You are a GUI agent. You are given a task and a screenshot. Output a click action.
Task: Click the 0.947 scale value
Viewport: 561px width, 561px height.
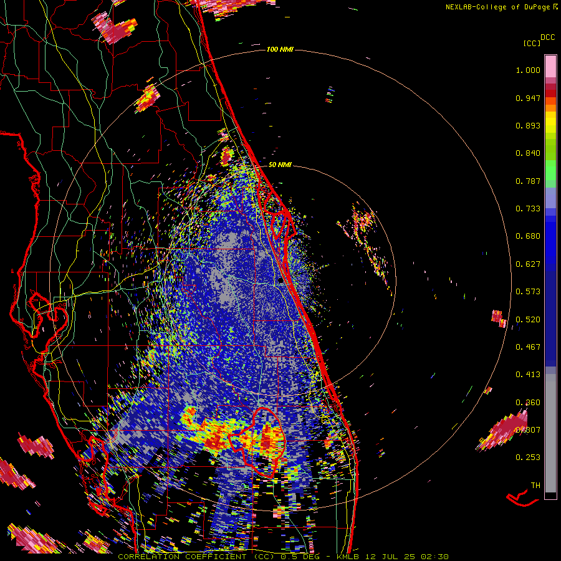coord(528,98)
